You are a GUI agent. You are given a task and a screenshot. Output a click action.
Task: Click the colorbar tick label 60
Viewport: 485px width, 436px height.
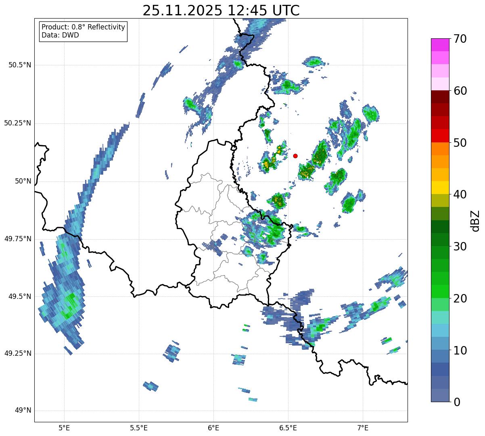pos(460,91)
